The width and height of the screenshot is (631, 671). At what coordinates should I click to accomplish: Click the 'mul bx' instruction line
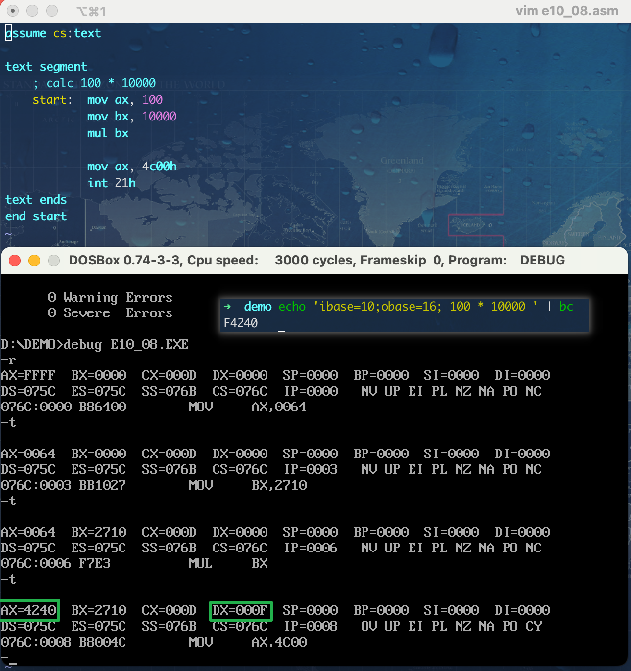pos(108,133)
